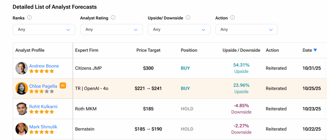The image size is (327, 140).
Task: Click Andrew Boone's star rating
Action: (42, 71)
